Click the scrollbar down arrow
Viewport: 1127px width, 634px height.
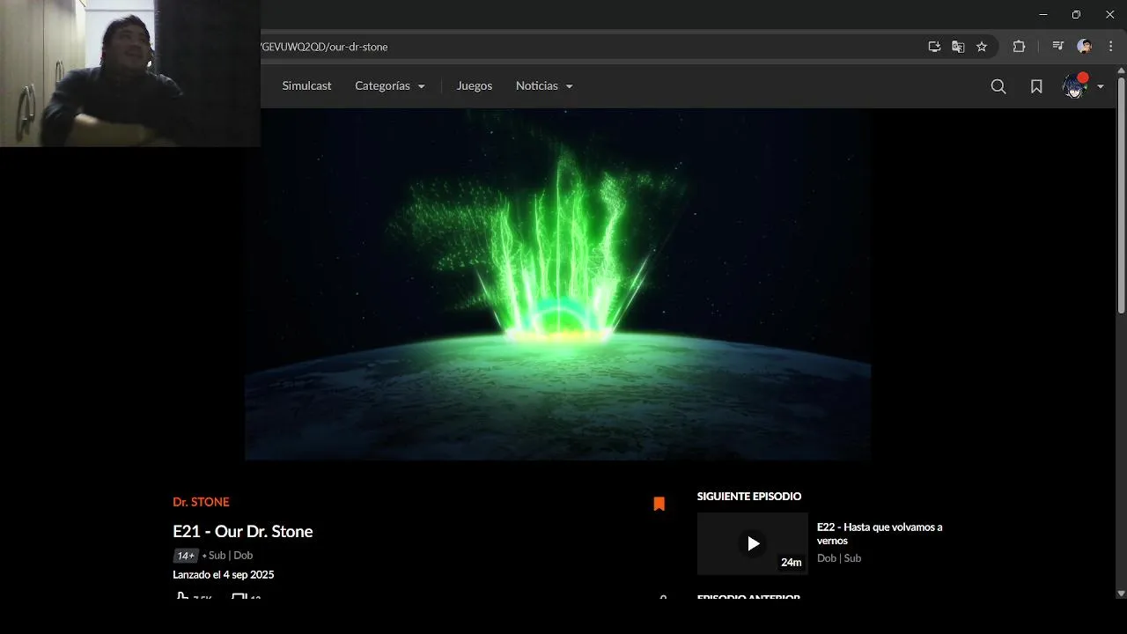pos(1121,593)
